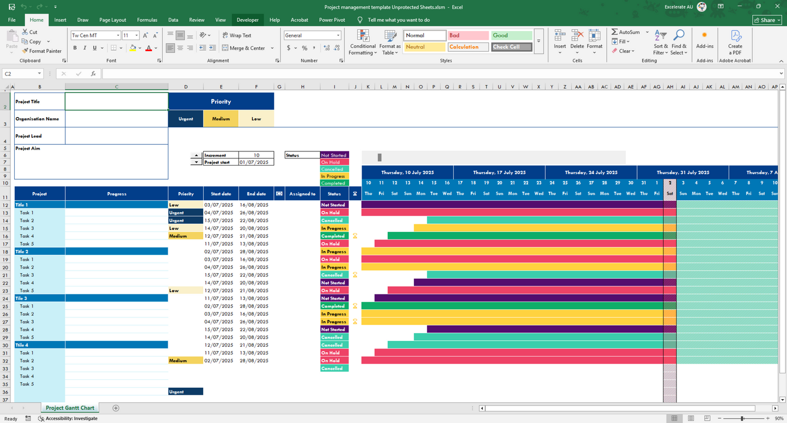Viewport: 787px width, 423px height.
Task: Click the Share button
Action: pos(766,20)
